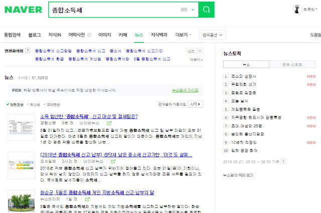Expand the search autocomplete dropdown arrow
This screenshot has height=213, width=321.
(192, 10)
